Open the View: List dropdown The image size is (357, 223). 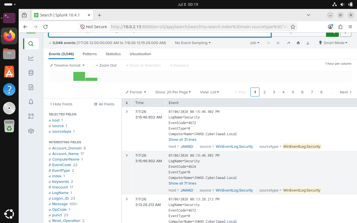(209, 92)
